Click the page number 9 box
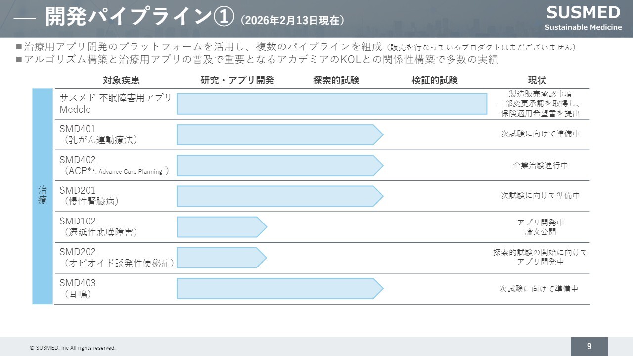The width and height of the screenshot is (633, 356). [589, 346]
